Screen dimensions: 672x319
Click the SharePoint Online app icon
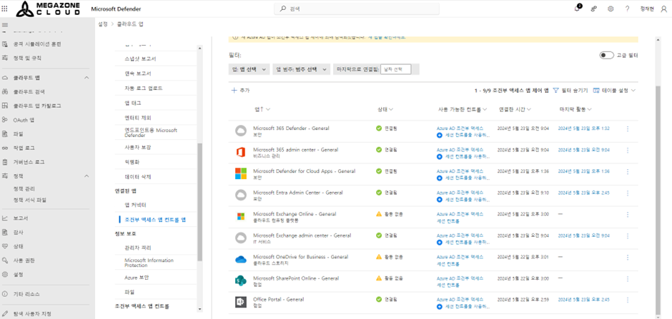point(240,281)
